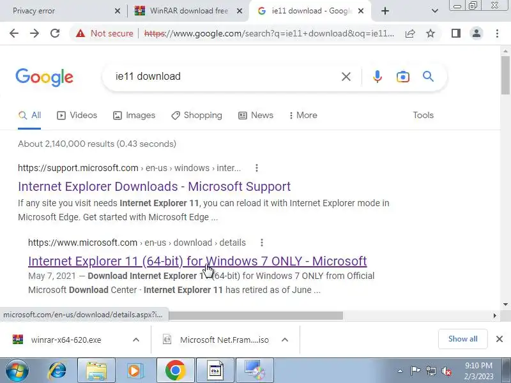The width and height of the screenshot is (511, 383).
Task: Open the Chrome profile avatar
Action: (477, 33)
